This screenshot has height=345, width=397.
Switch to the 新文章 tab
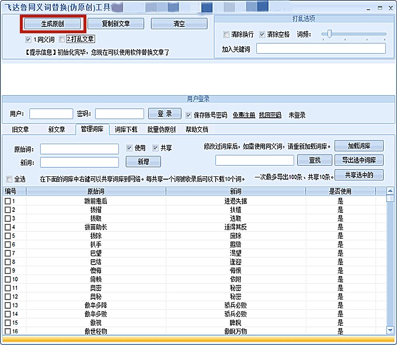pos(57,130)
